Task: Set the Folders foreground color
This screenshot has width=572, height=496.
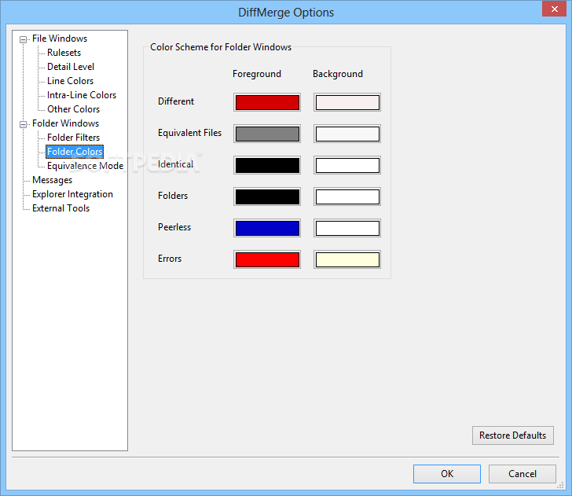Action: click(267, 197)
